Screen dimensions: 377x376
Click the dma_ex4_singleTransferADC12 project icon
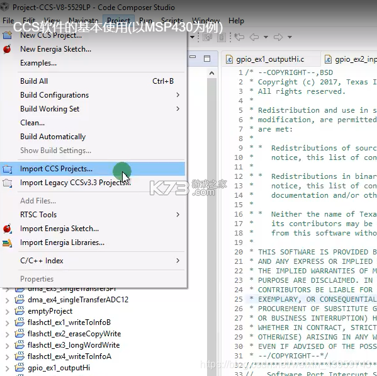click(20, 300)
